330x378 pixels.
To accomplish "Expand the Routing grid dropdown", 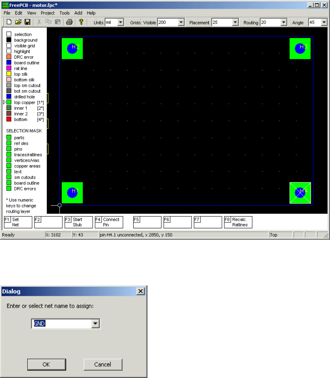I will (284, 22).
